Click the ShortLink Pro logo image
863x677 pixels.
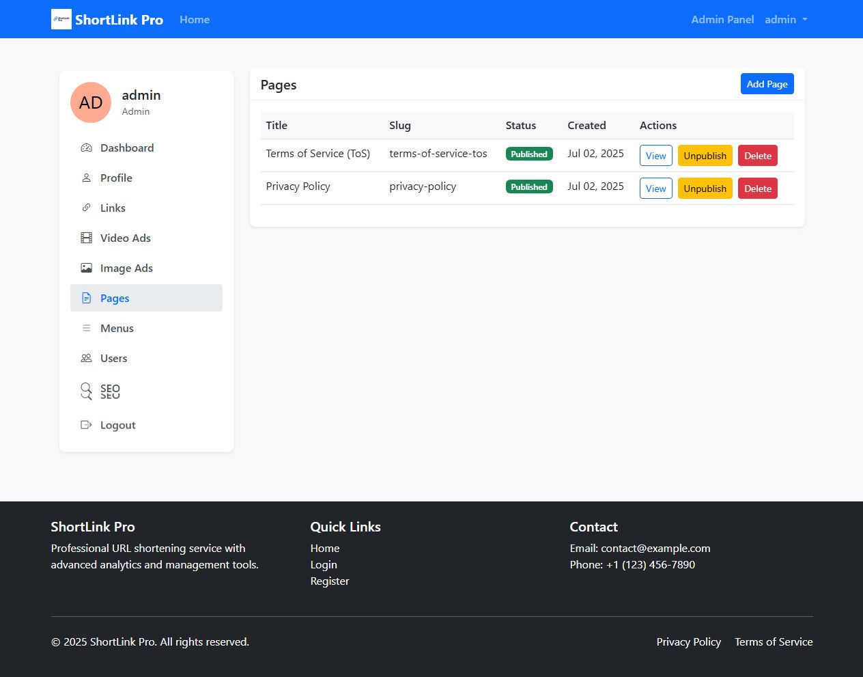61,19
